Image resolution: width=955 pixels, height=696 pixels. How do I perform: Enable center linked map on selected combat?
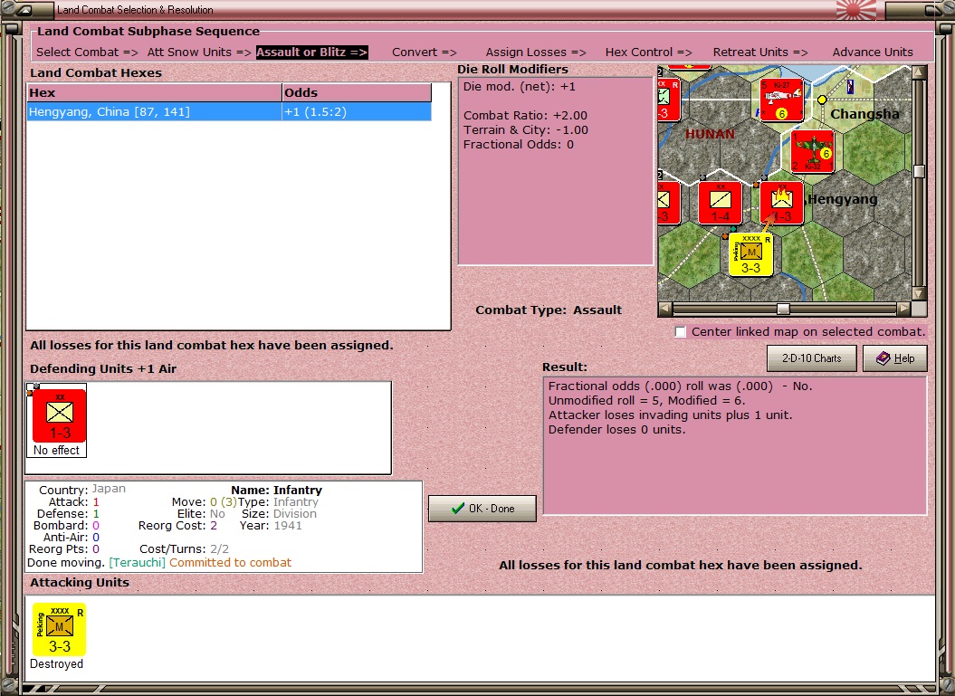pyautogui.click(x=681, y=332)
